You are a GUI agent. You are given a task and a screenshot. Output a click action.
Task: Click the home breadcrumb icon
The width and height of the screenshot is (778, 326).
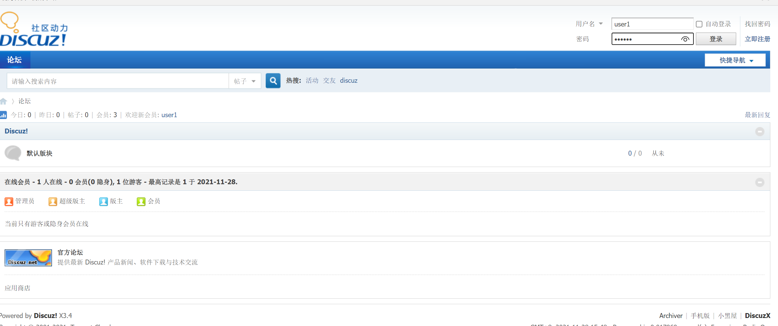pos(3,101)
